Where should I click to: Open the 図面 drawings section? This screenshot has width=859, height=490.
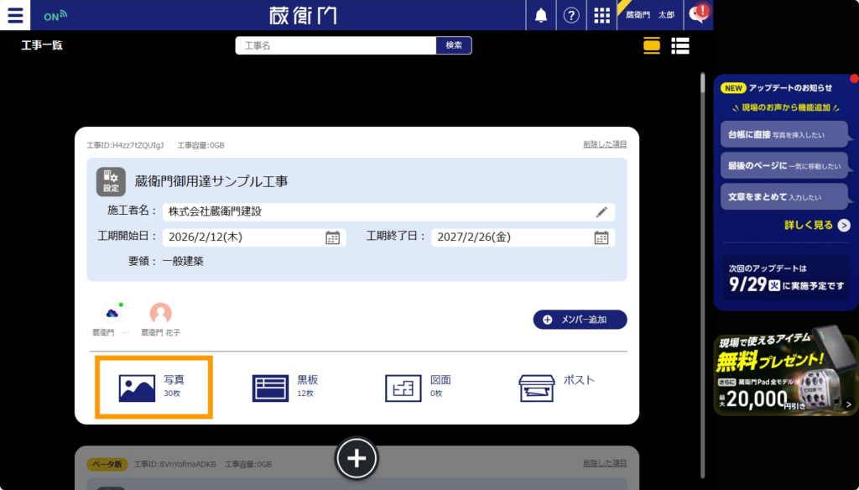(418, 388)
